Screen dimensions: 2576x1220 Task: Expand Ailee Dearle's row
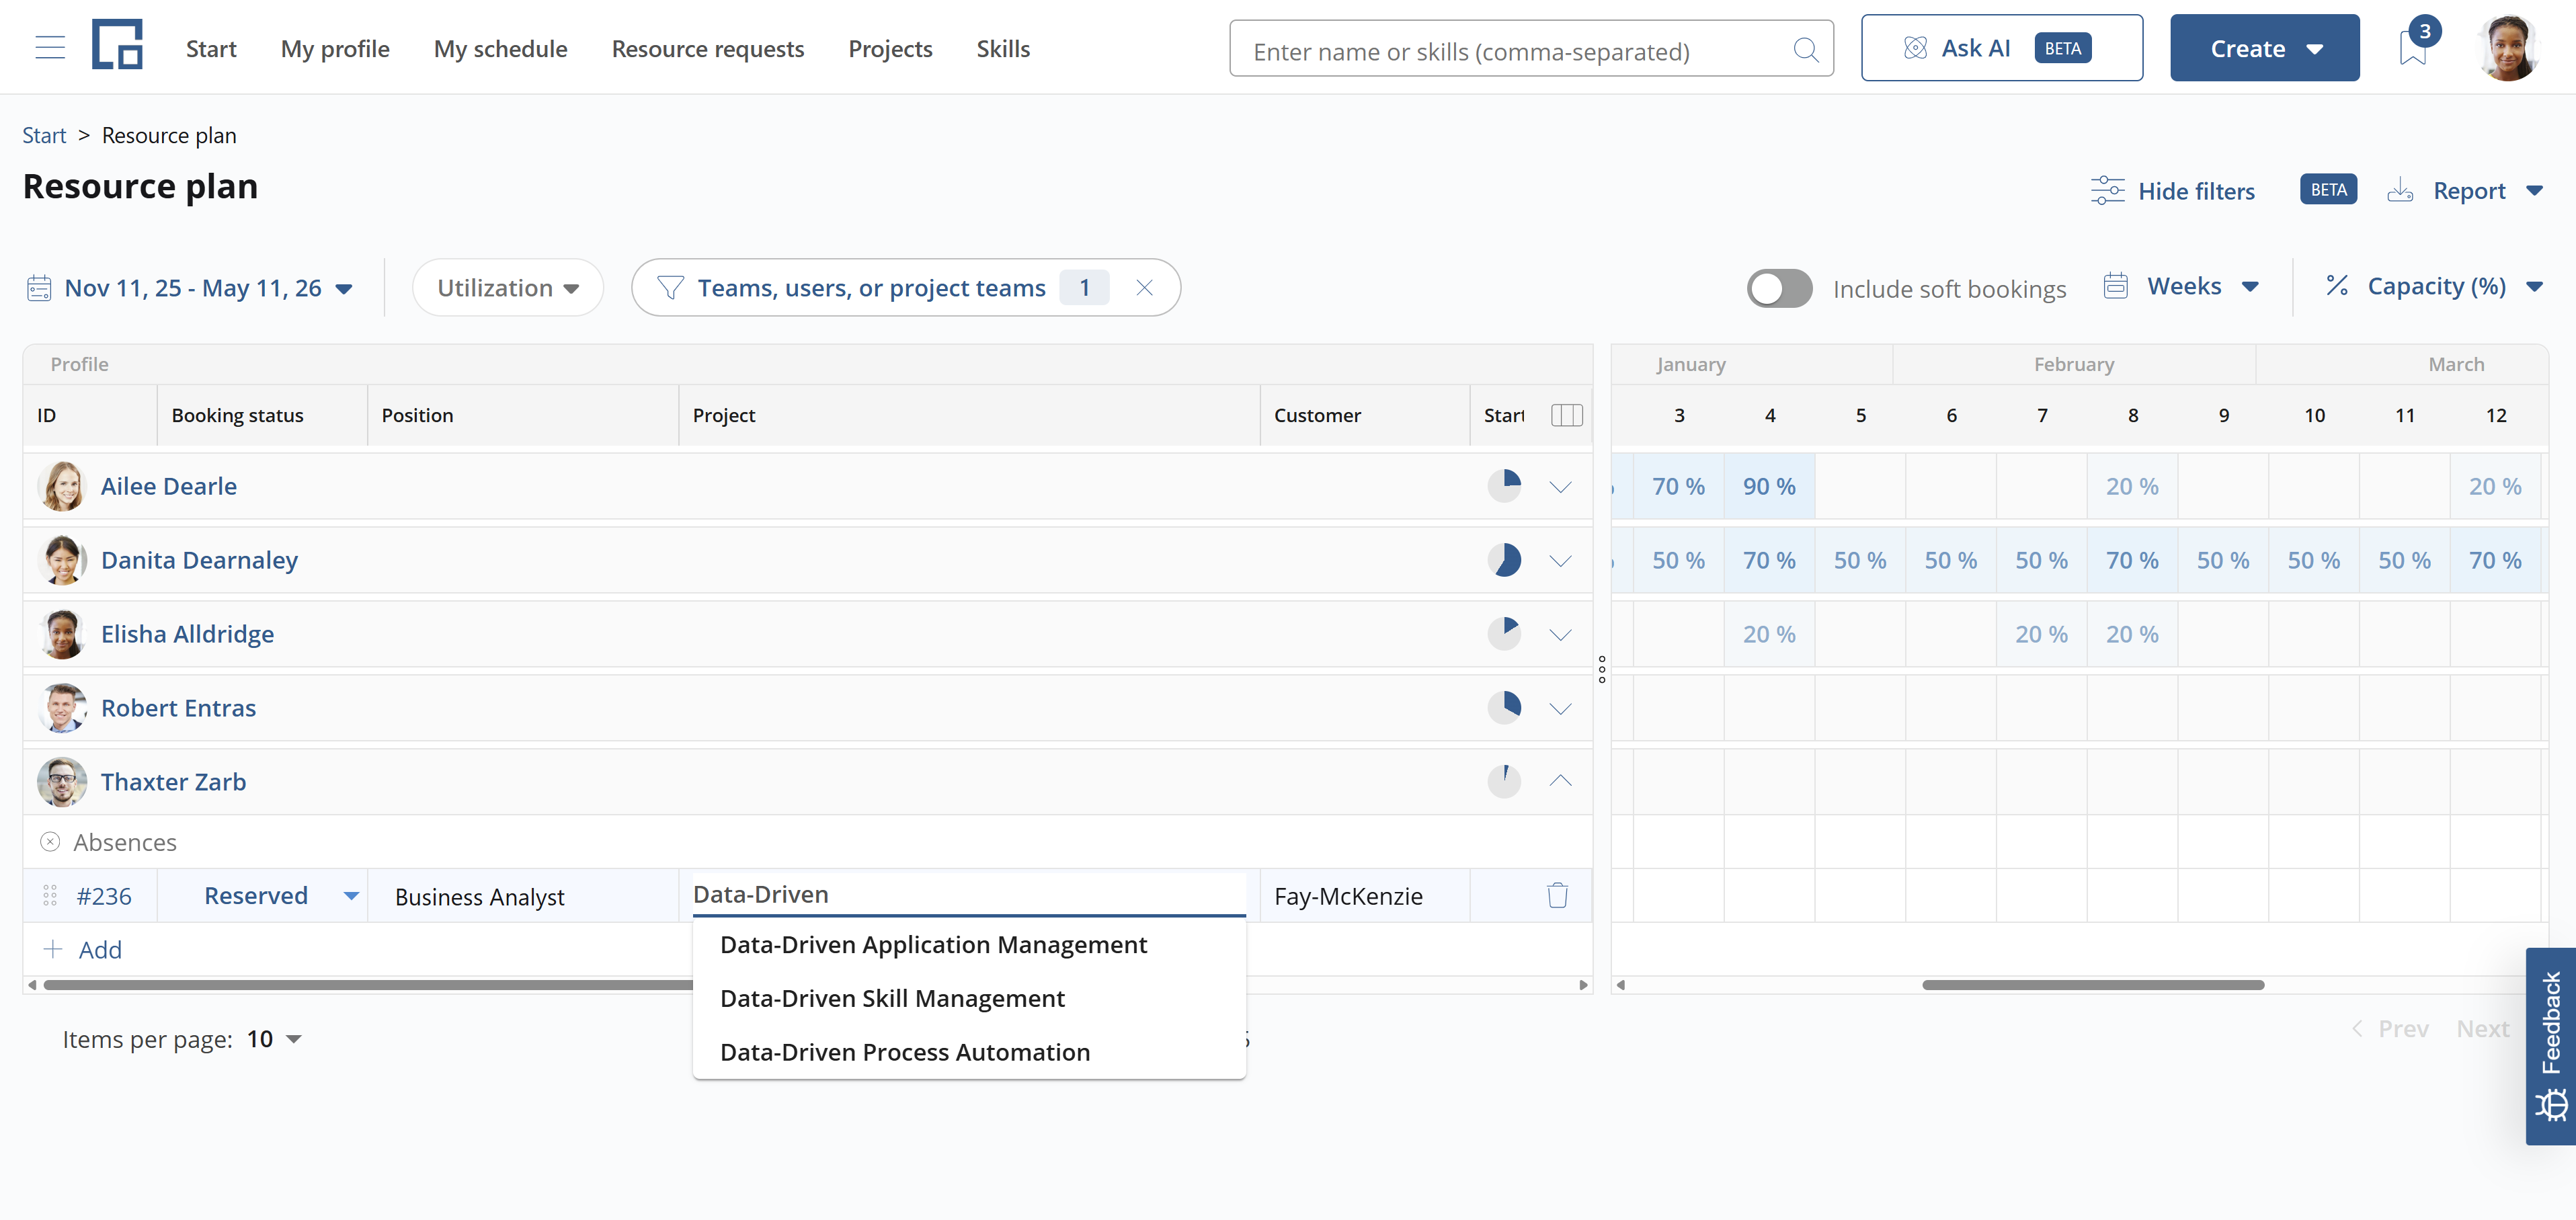tap(1560, 487)
